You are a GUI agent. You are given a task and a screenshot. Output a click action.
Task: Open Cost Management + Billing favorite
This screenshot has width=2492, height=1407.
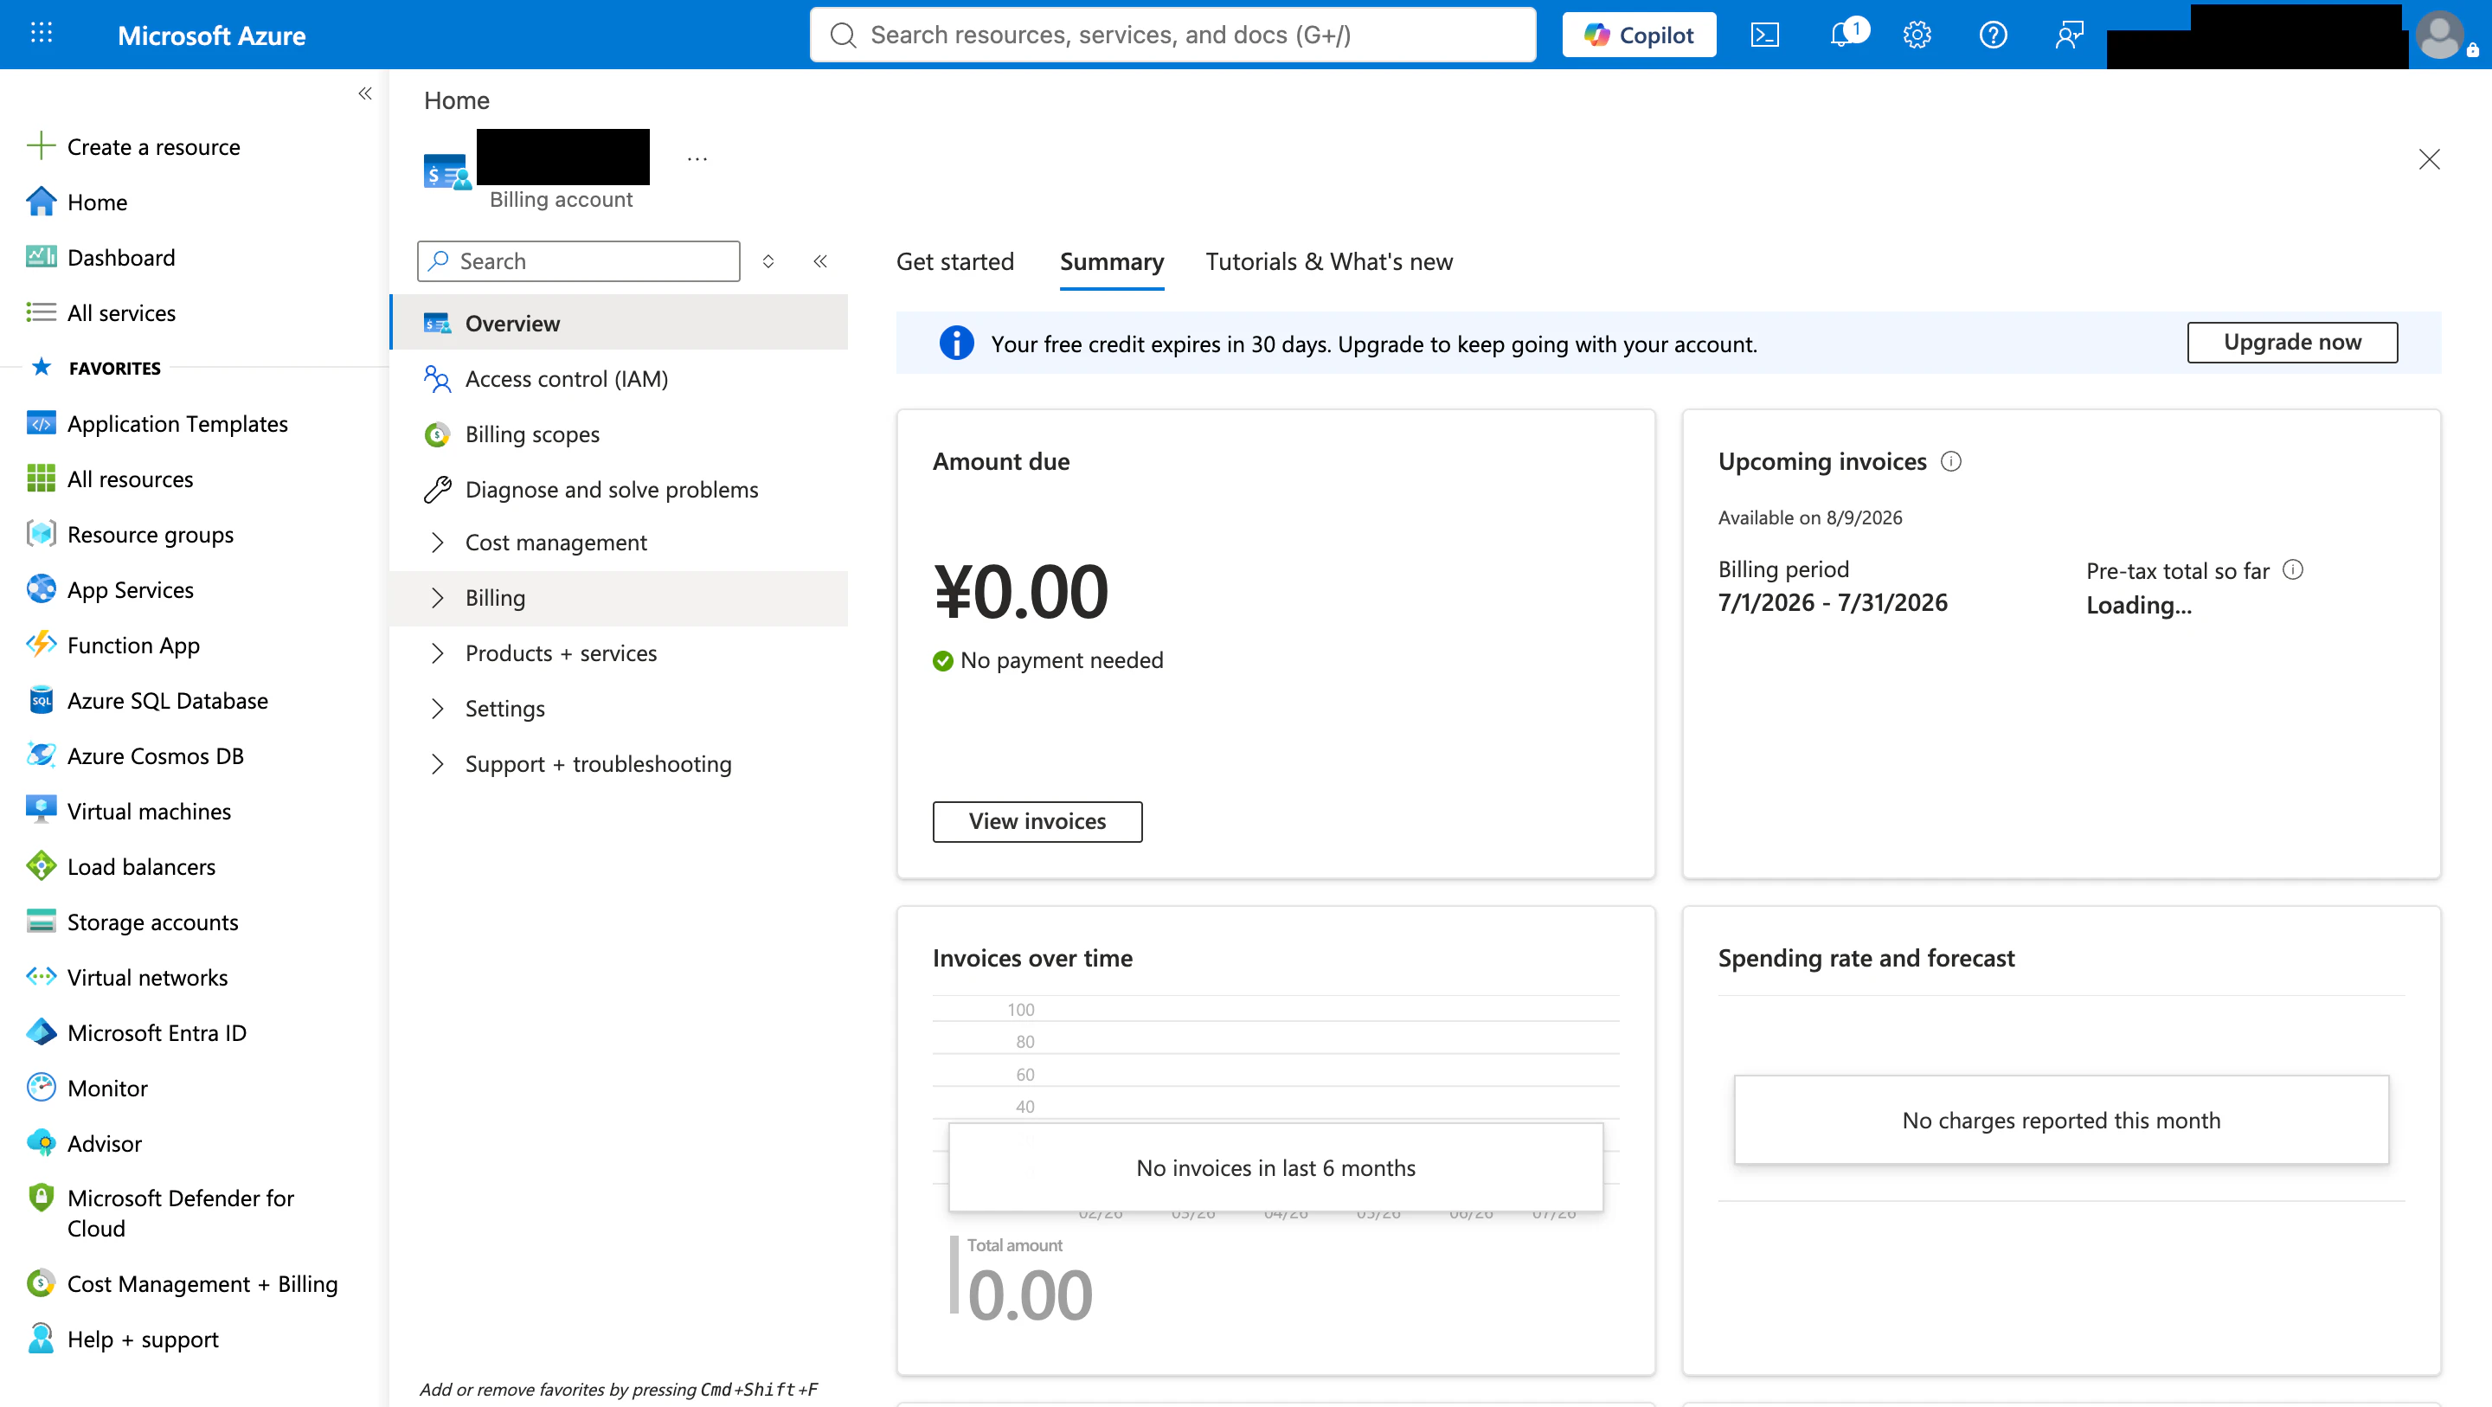point(202,1283)
